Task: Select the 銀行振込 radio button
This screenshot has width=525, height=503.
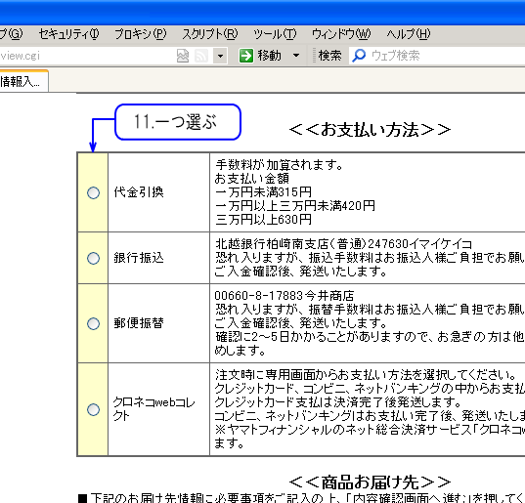Action: pos(93,258)
